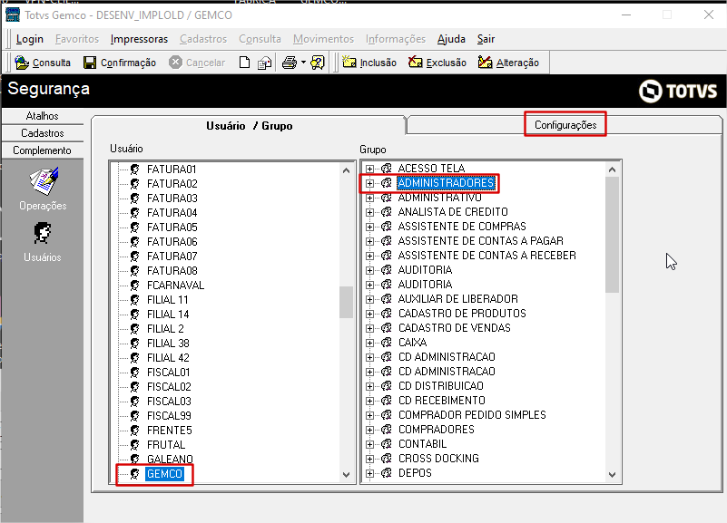727x523 pixels.
Task: Click the Inclusão toolbar button
Action: (x=369, y=63)
